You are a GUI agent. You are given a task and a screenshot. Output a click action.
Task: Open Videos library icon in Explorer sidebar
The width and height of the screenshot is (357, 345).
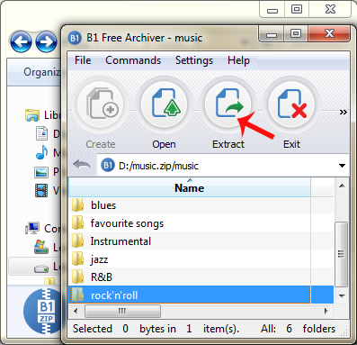[41, 190]
